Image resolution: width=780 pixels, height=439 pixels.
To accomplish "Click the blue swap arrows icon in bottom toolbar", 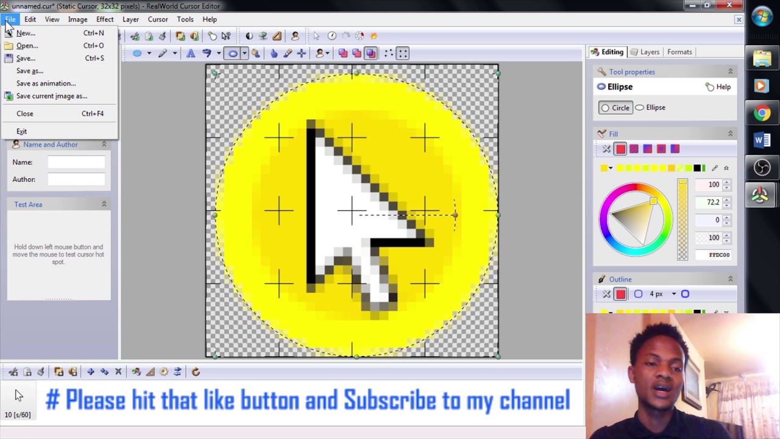I will (177, 371).
